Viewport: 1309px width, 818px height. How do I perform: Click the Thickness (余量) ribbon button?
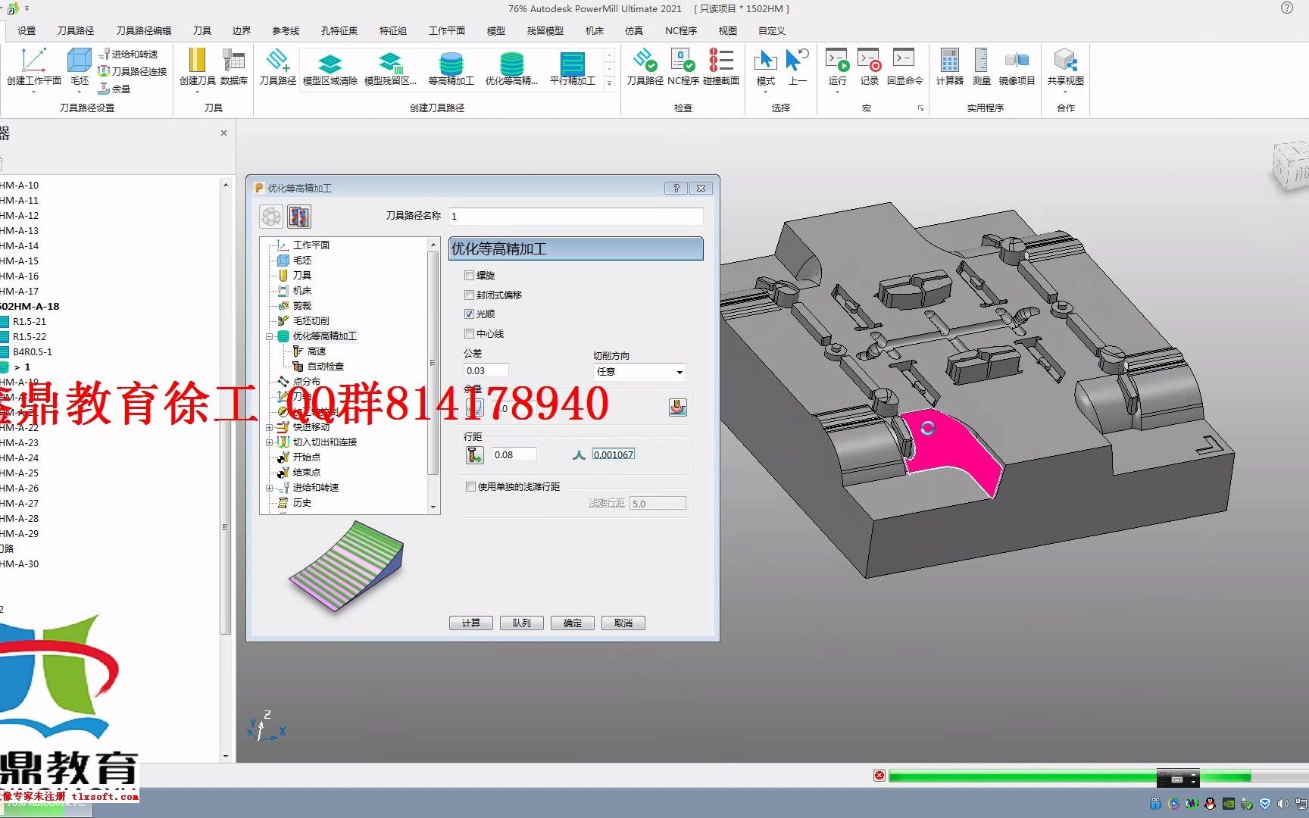(114, 89)
